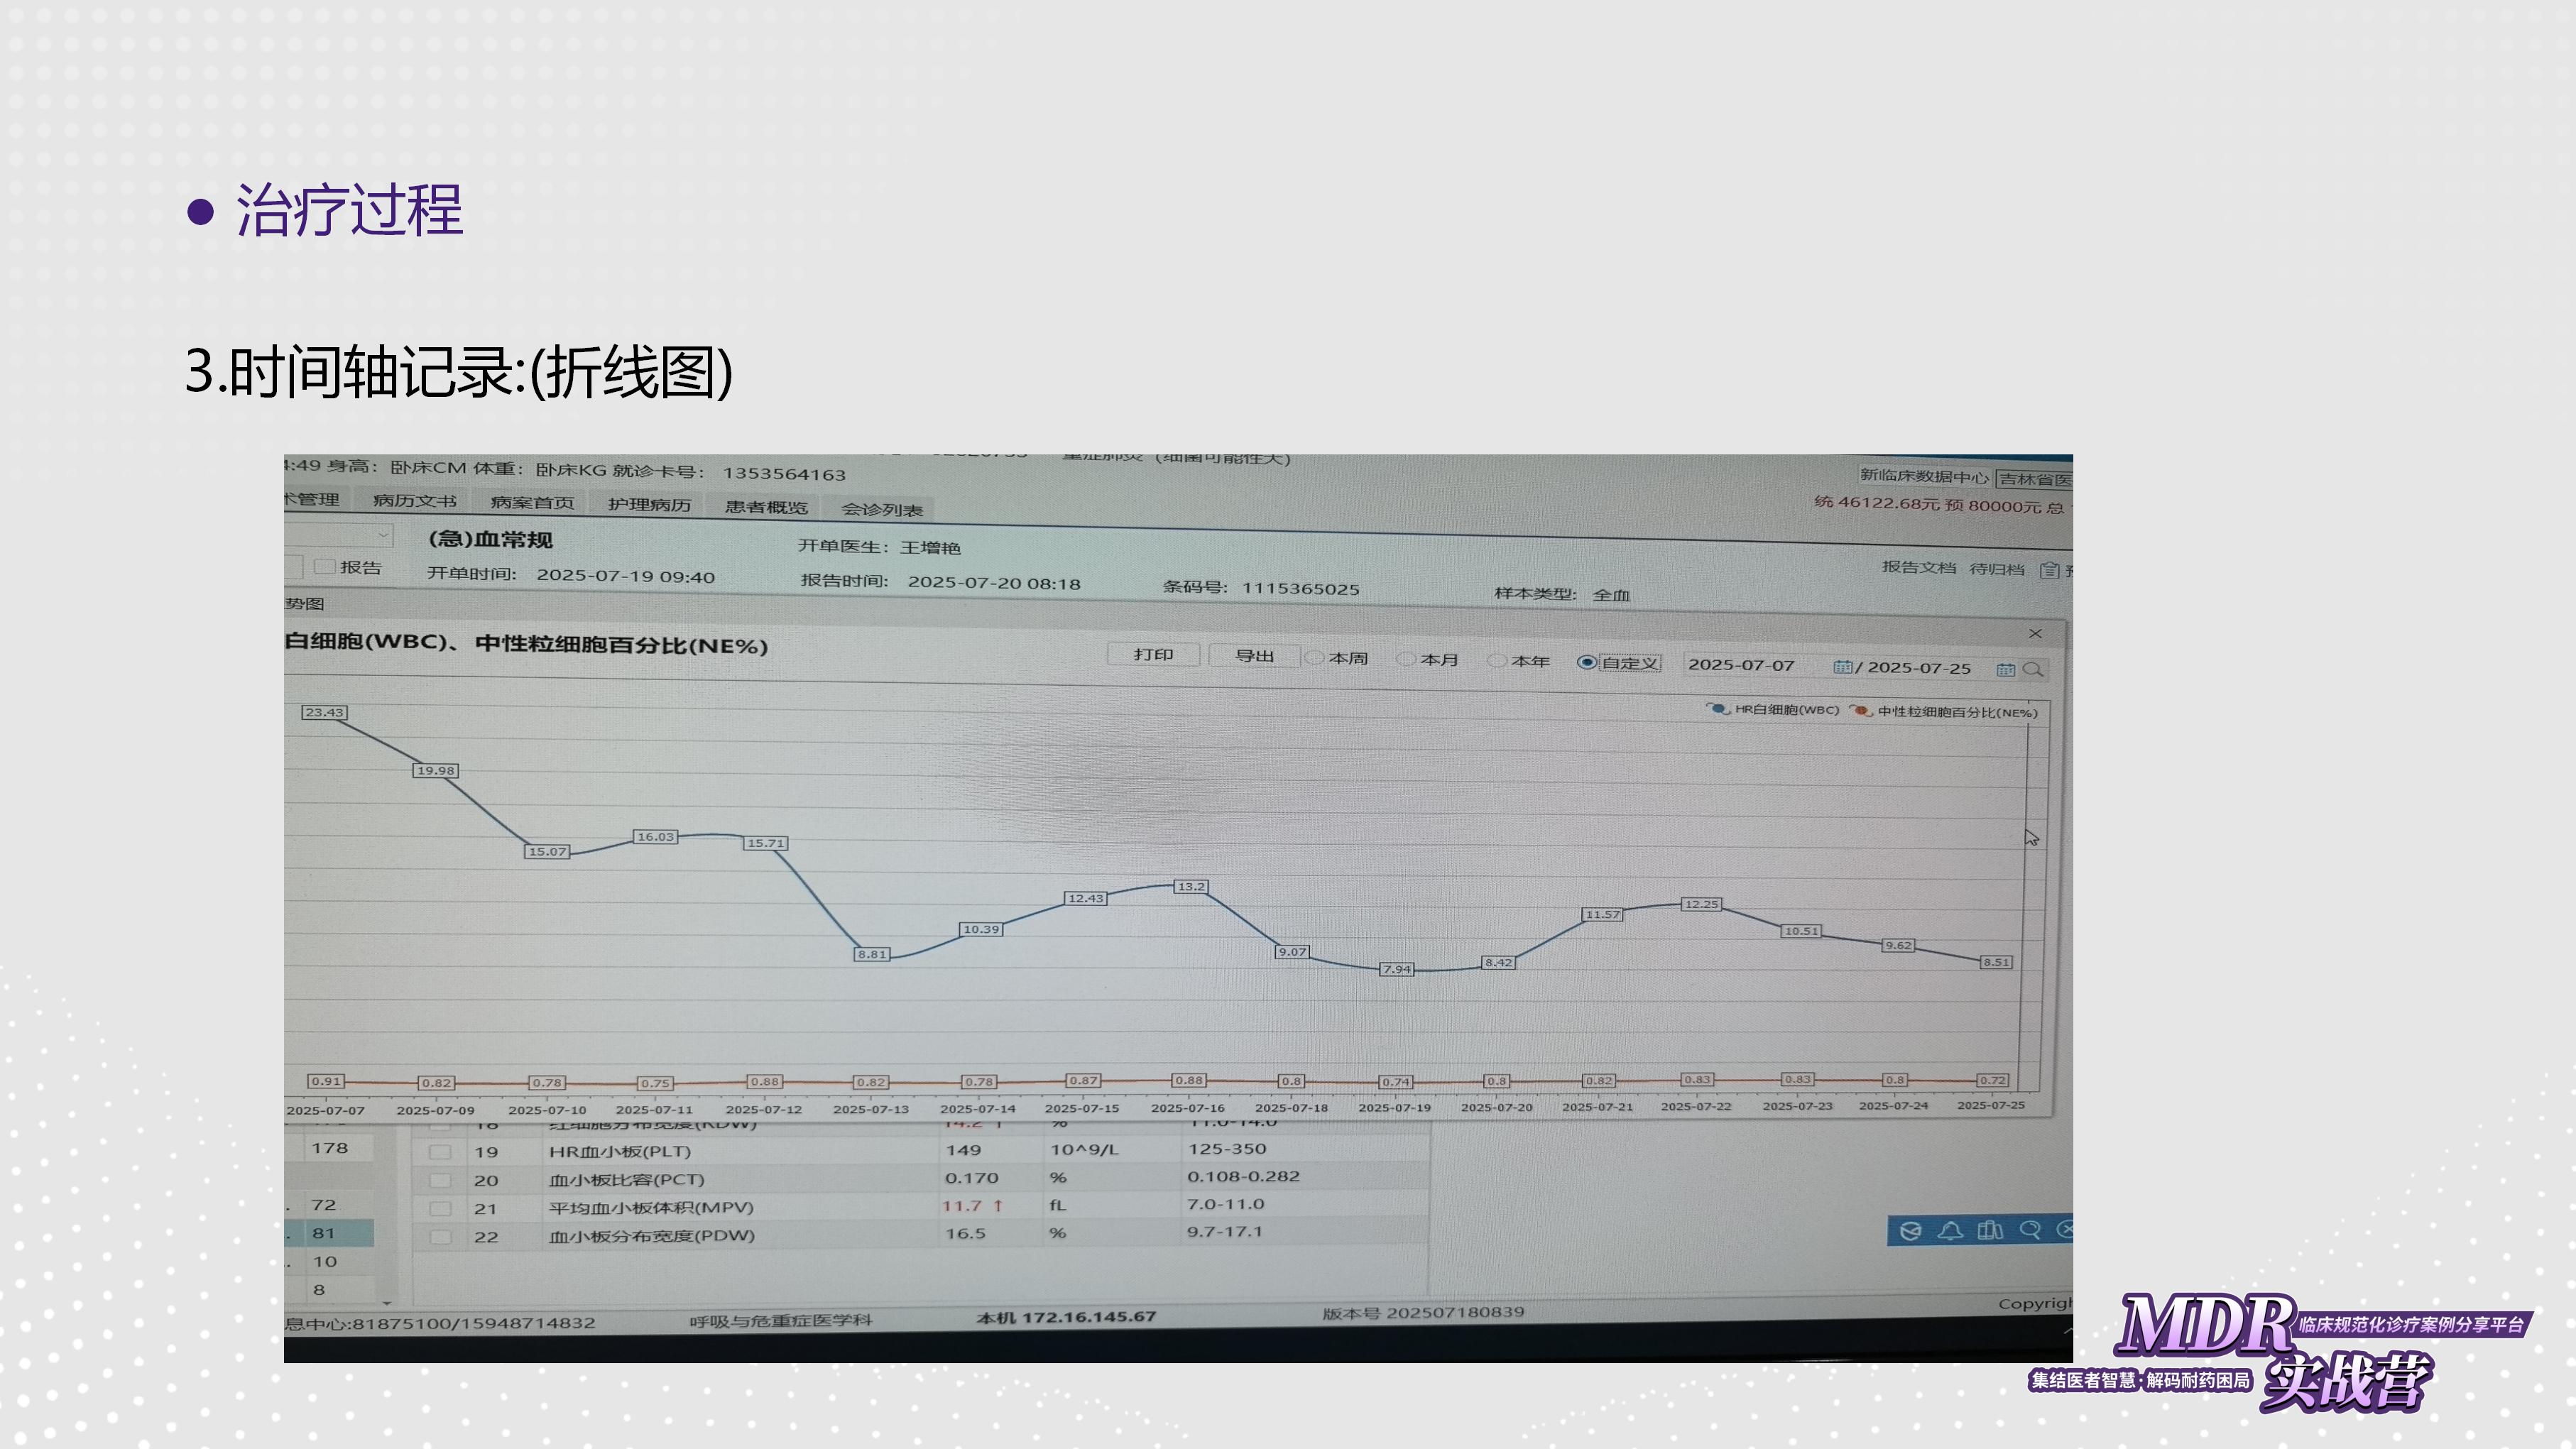
Task: Check the box for HR血小板(PLT) row
Action: pyautogui.click(x=439, y=1152)
